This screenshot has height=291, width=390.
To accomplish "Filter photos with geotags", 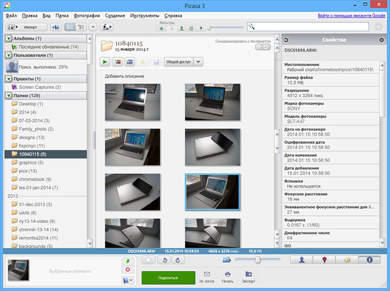I will pyautogui.click(x=201, y=28).
